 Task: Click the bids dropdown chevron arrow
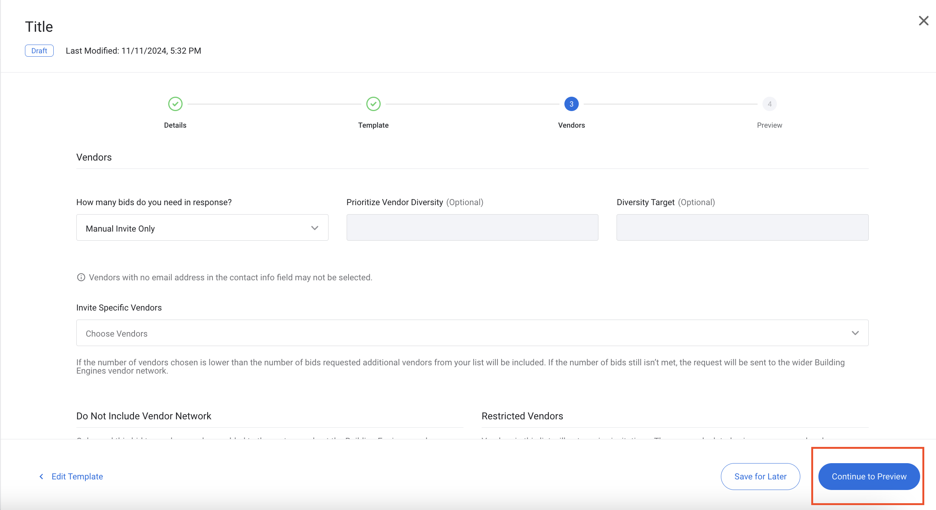[x=315, y=228]
